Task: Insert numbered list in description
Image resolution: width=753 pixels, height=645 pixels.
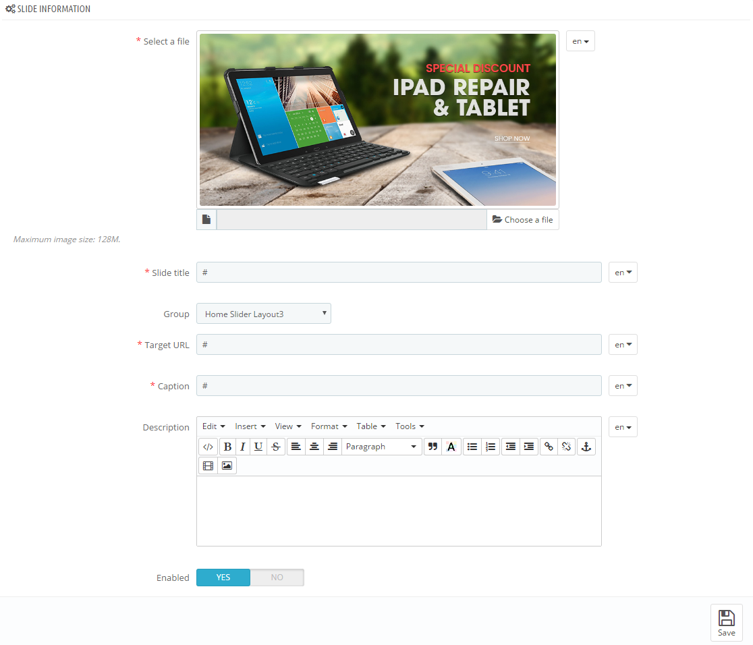Action: [491, 447]
